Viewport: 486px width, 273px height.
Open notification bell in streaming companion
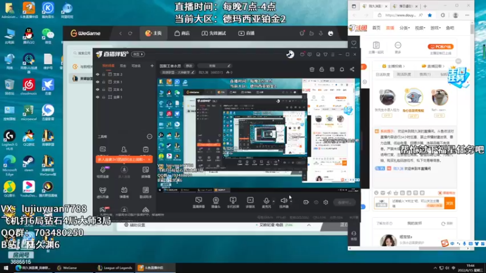tap(342, 69)
